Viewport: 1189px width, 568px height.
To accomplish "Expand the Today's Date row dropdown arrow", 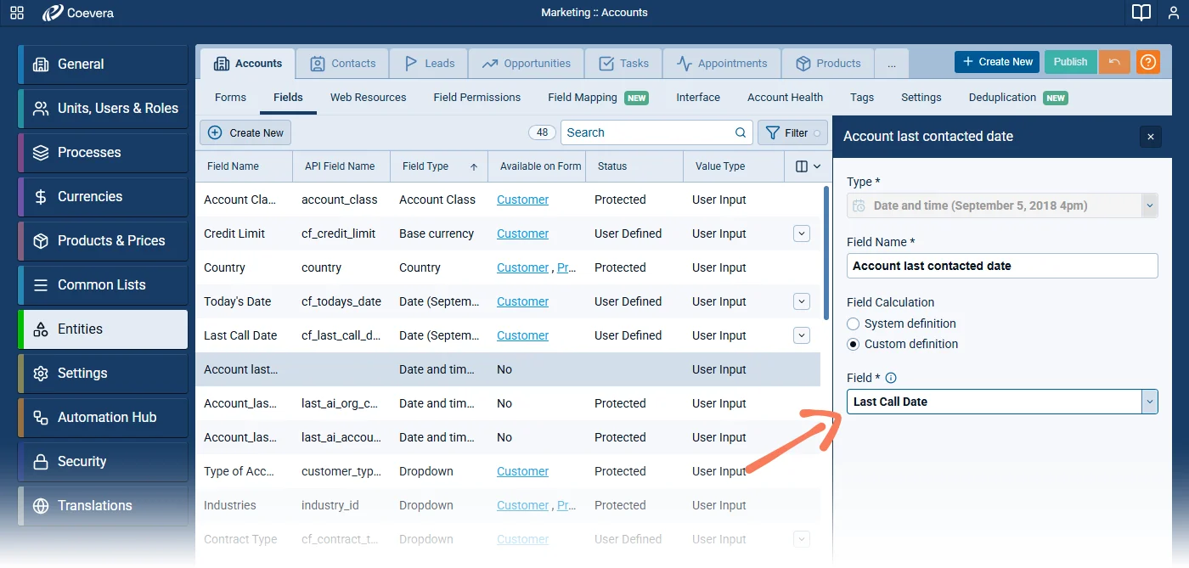I will (x=802, y=301).
